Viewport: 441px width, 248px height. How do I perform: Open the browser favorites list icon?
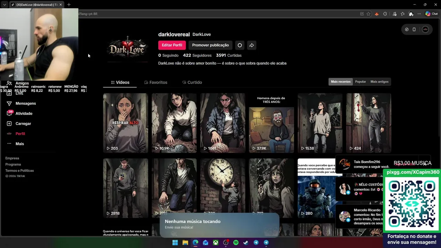(x=402, y=14)
